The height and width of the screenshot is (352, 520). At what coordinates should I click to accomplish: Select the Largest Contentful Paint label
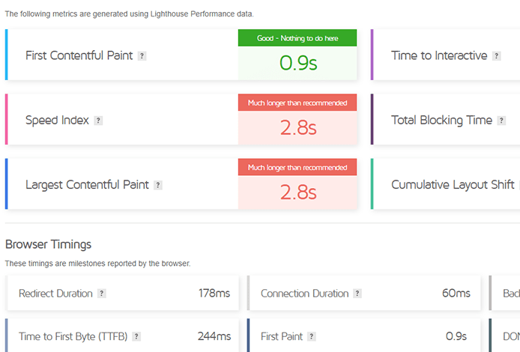coord(87,185)
